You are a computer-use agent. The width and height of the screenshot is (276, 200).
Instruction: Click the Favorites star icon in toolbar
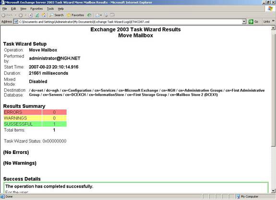pyautogui.click(x=69, y=15)
